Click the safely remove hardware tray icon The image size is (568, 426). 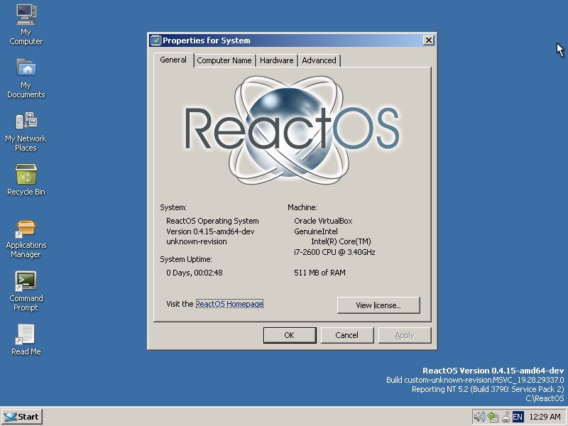pos(492,417)
